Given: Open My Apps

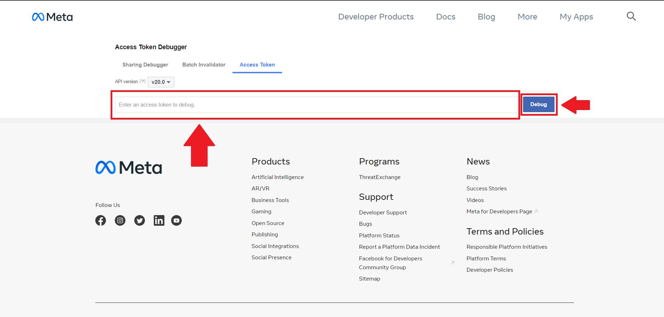Looking at the screenshot, I should pyautogui.click(x=576, y=17).
